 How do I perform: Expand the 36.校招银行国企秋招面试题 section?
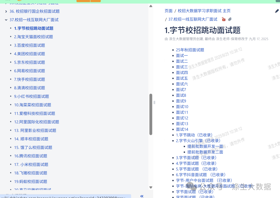click(x=6, y=11)
